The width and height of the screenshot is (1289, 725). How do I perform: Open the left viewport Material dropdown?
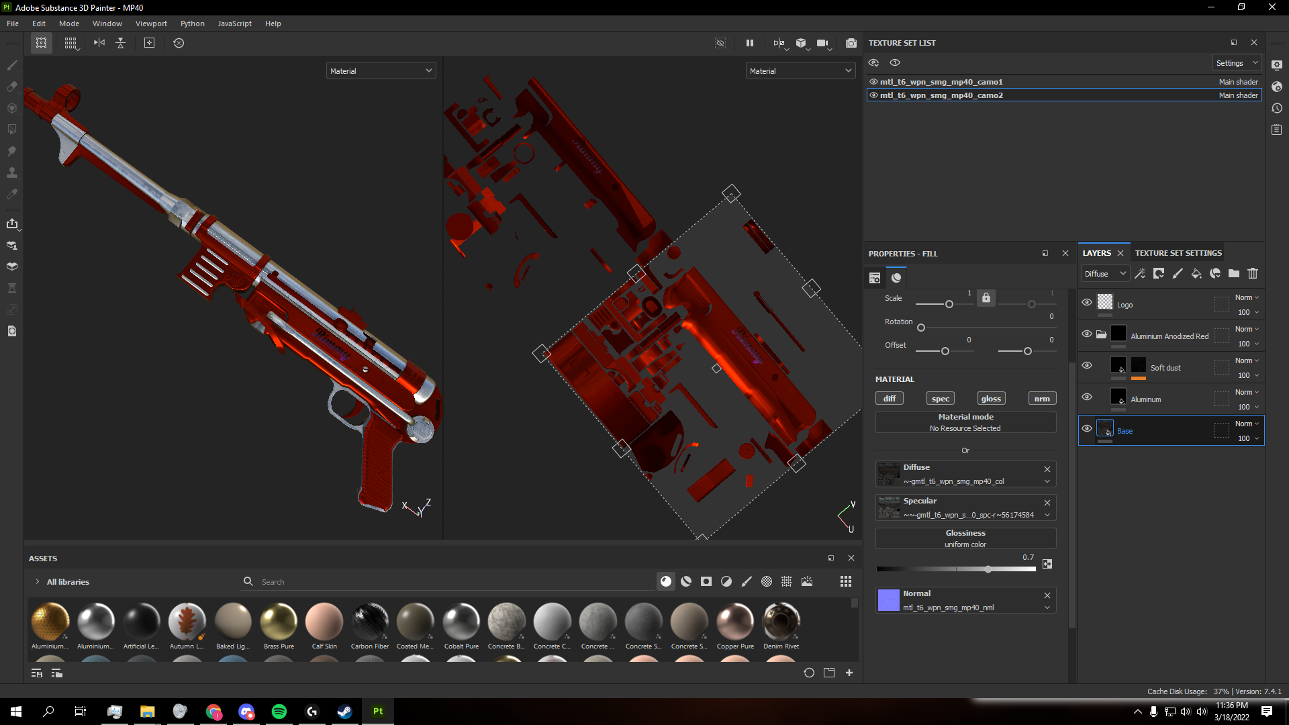point(381,70)
